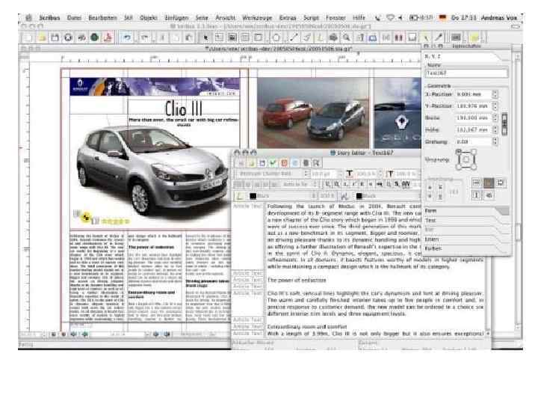The width and height of the screenshot is (538, 404).
Task: Open the Objekt menu
Action: point(148,17)
